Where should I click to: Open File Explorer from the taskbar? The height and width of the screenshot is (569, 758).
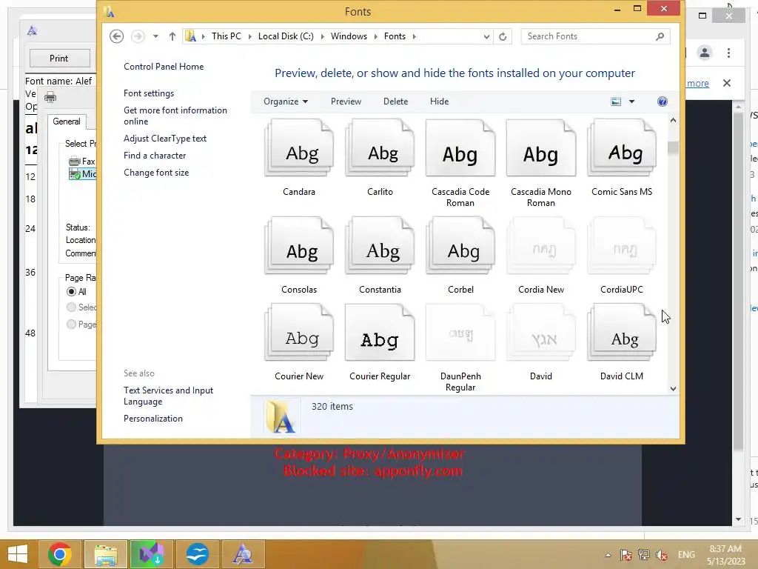coord(106,554)
